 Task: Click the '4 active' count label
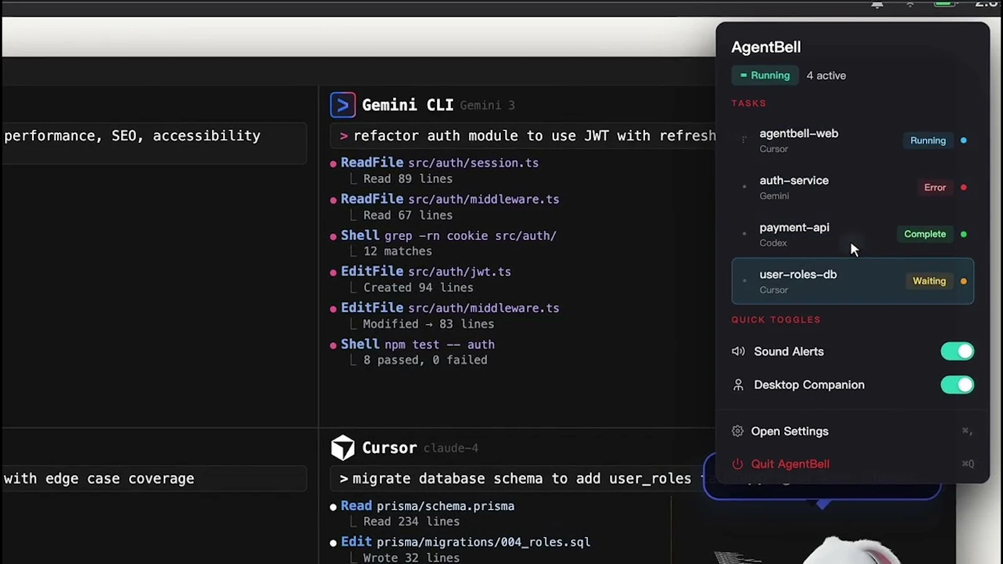coord(826,75)
